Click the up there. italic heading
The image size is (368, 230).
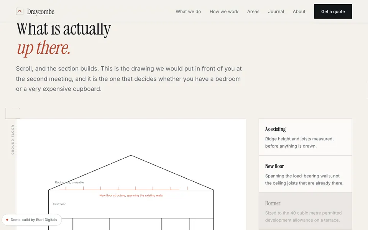pyautogui.click(x=44, y=48)
